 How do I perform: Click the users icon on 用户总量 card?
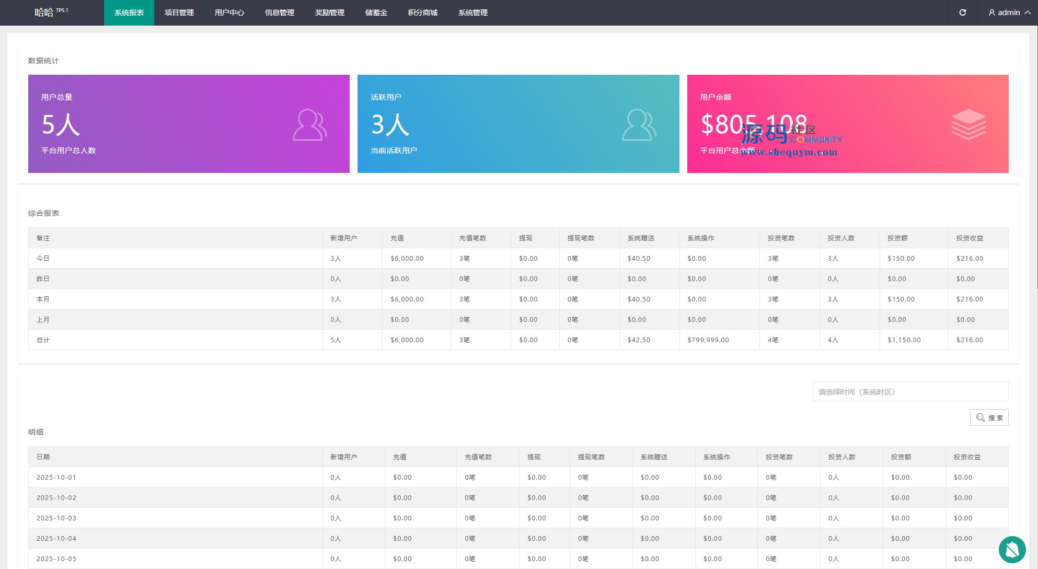[309, 125]
